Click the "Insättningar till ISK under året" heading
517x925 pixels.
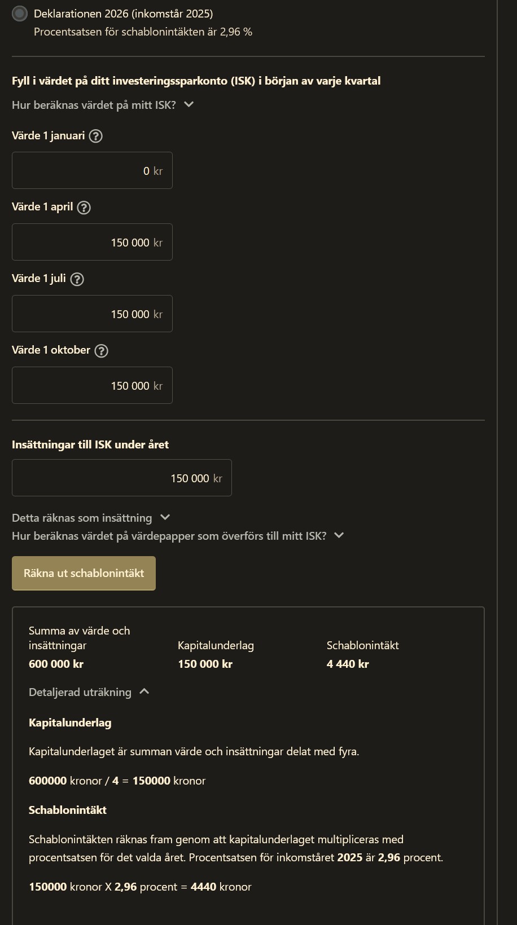pos(90,444)
